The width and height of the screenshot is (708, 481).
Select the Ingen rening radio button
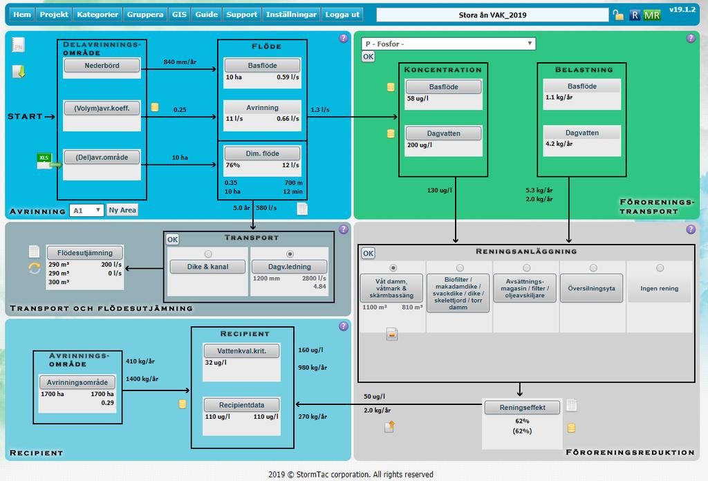click(660, 268)
